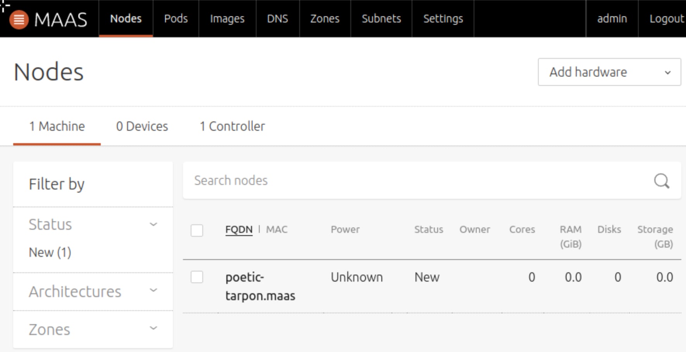
Task: Filter nodes by New (1) status
Action: 50,253
